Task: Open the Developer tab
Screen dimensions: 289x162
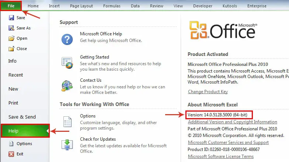Action: 203,6
